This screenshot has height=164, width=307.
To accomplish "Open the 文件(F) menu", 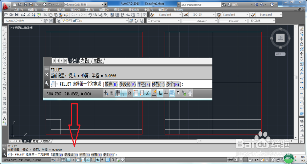I will (18, 10).
